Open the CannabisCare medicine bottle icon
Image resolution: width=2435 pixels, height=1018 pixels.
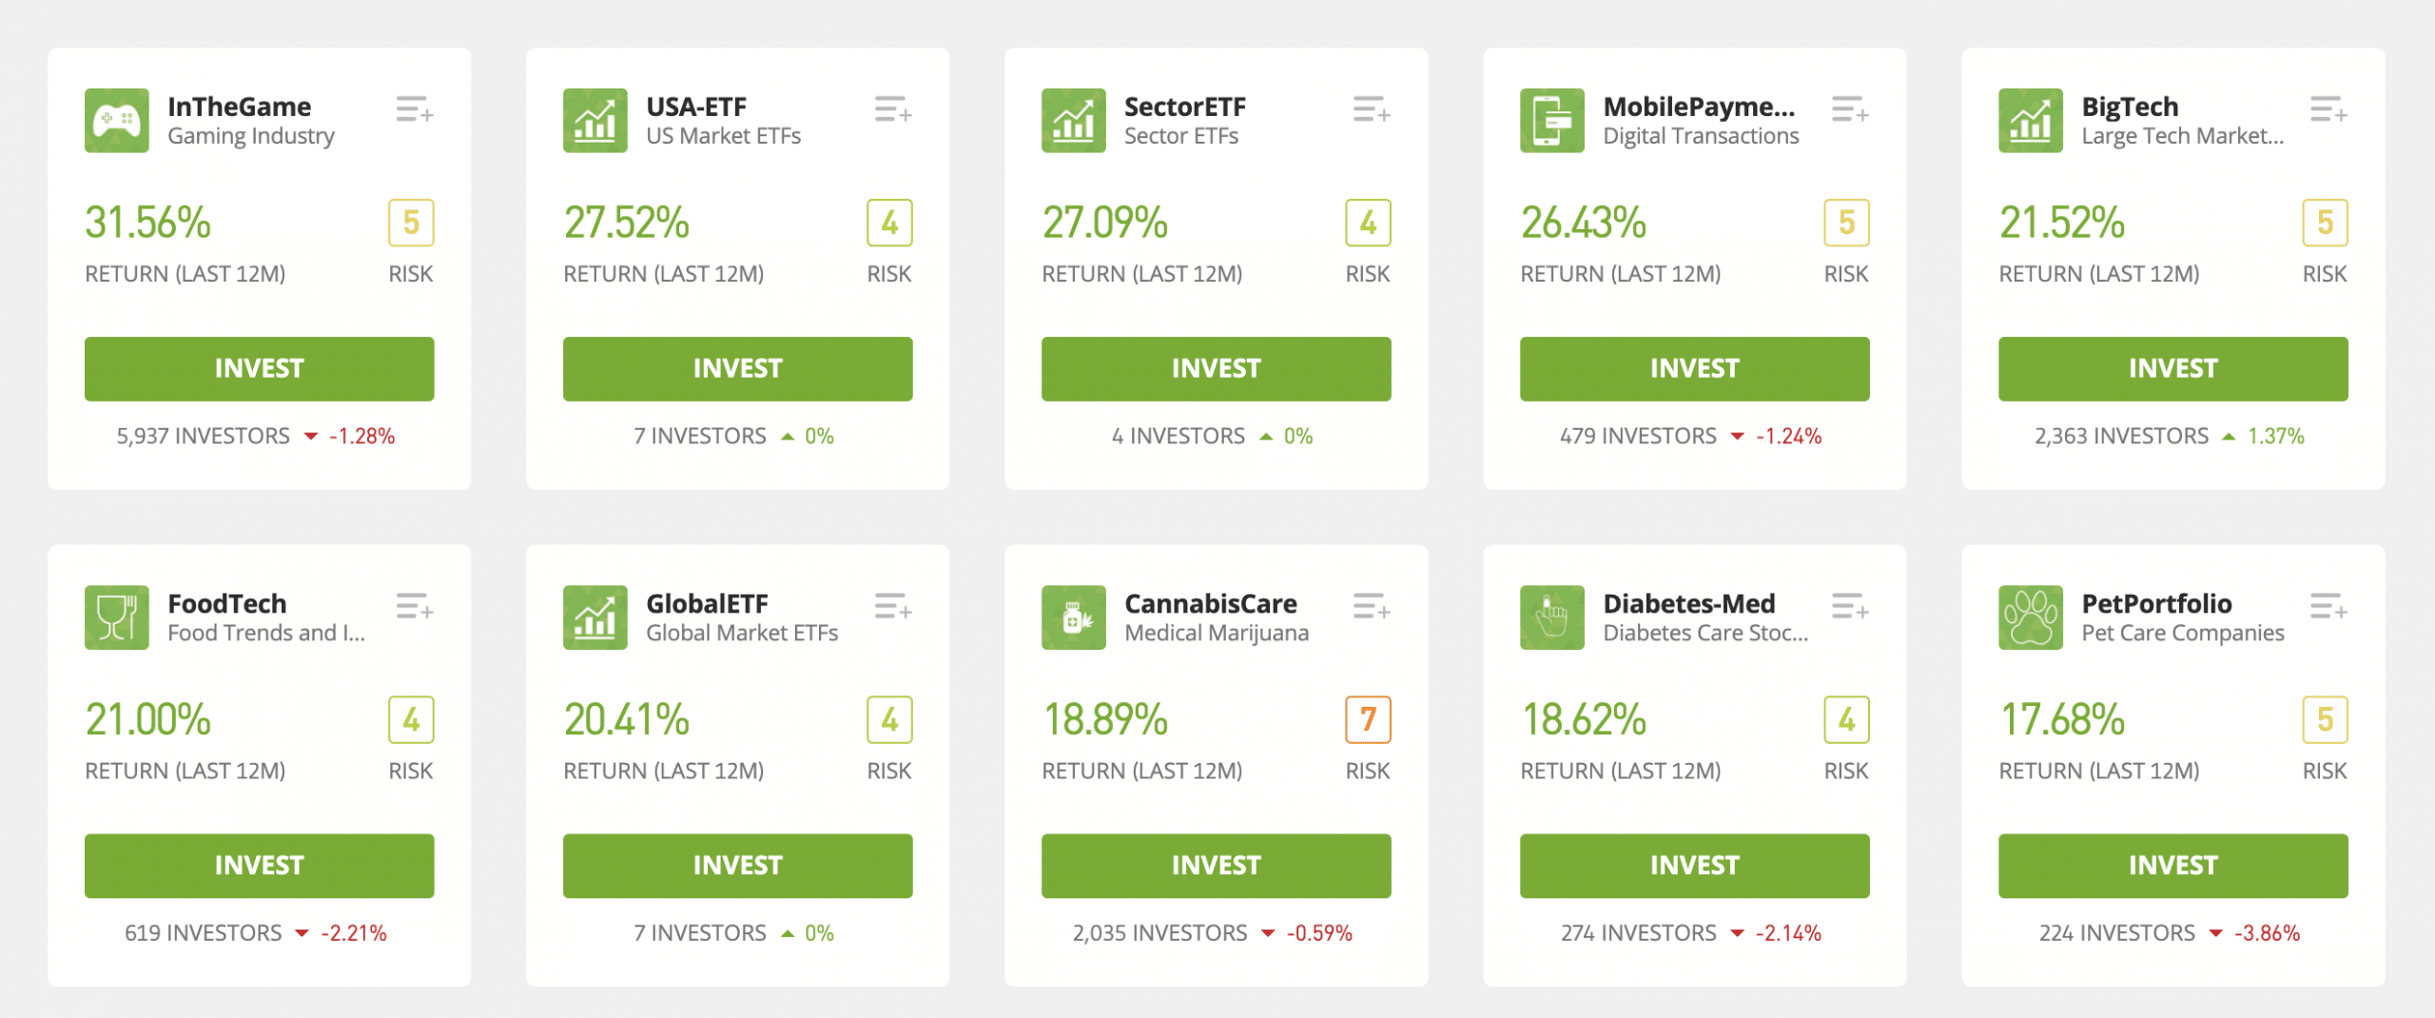(1074, 617)
